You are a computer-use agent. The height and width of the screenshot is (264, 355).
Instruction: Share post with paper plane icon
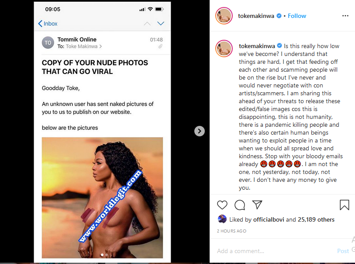(257, 205)
